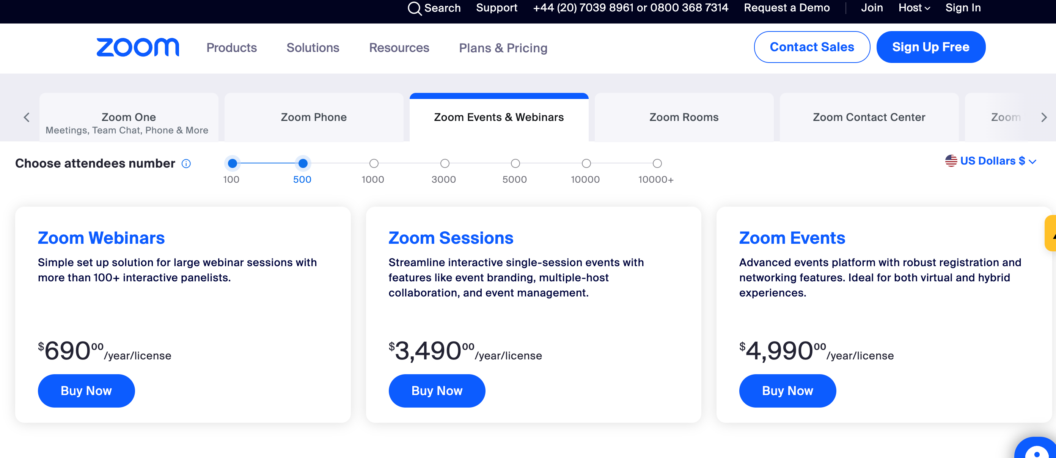Click Contact Sales button
1056x458 pixels.
click(x=811, y=47)
